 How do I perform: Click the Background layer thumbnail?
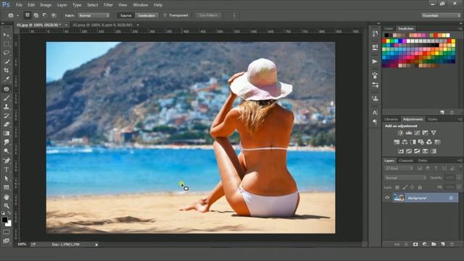[399, 198]
